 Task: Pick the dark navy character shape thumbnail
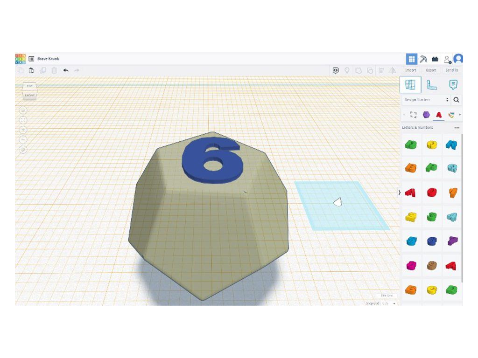click(431, 241)
